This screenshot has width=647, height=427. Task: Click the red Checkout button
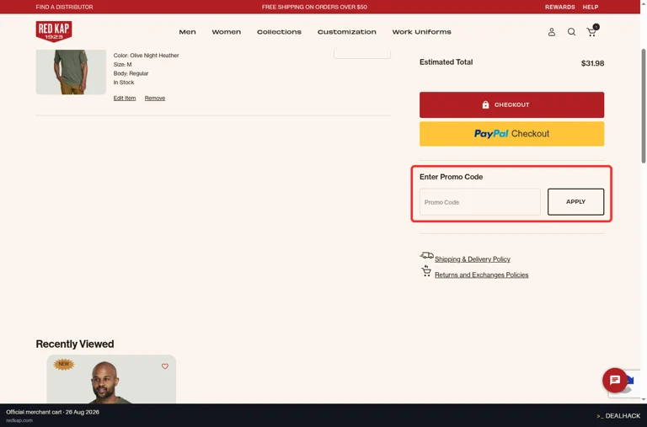pos(511,104)
